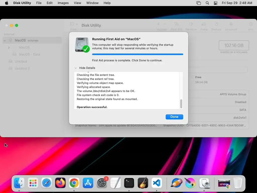257x193 pixels.
Task: Open the sidebar View dropdown in toolbar
Action: (74, 24)
